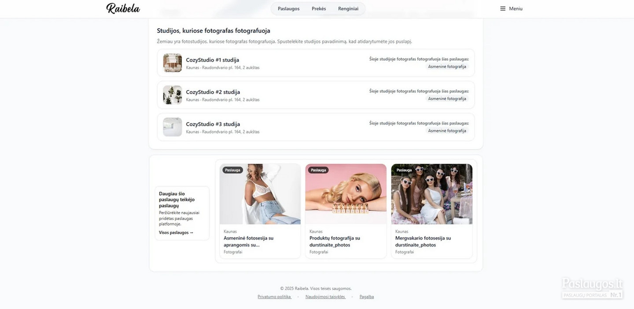The image size is (634, 309).
Task: Open the Privatumo politika footer link
Action: pyautogui.click(x=274, y=297)
